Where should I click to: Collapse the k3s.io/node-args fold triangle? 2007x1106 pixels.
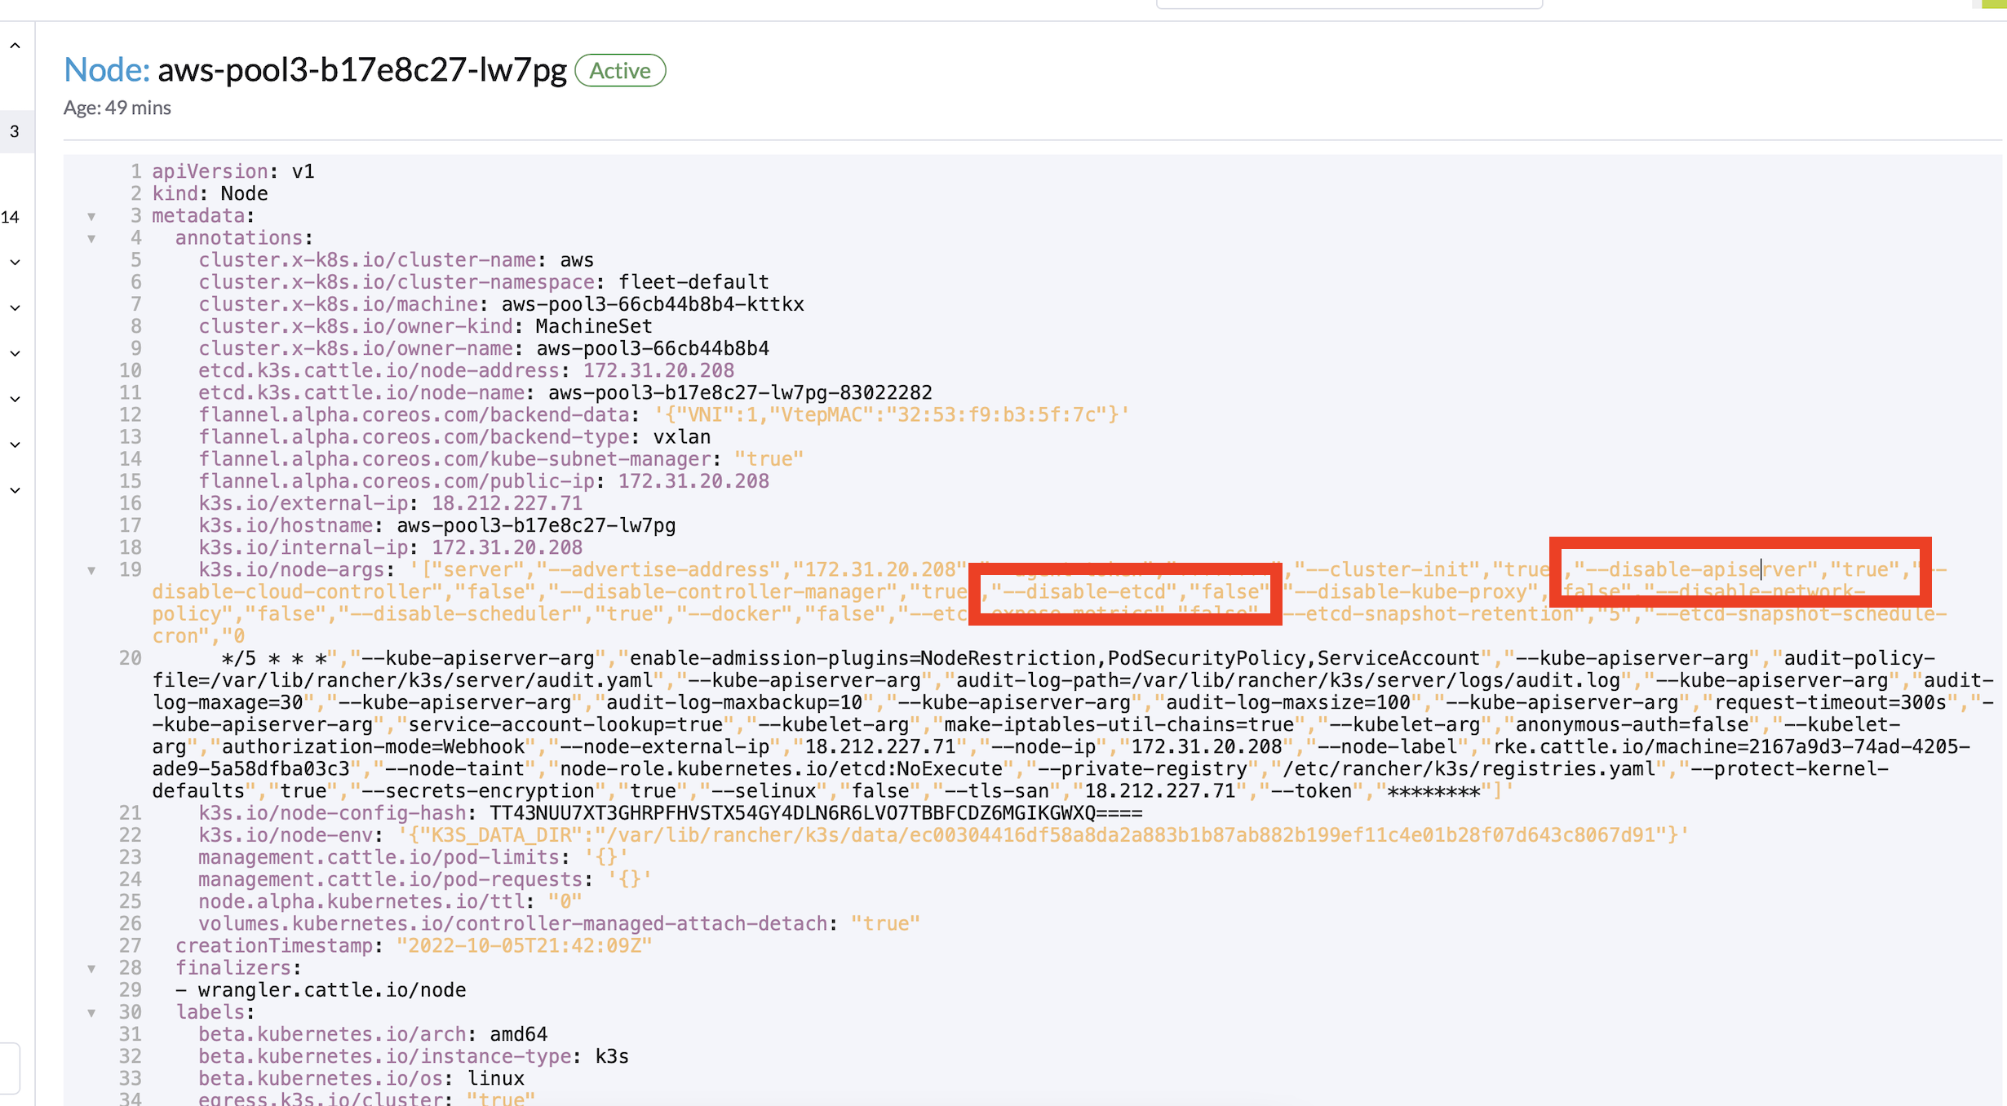coord(91,569)
